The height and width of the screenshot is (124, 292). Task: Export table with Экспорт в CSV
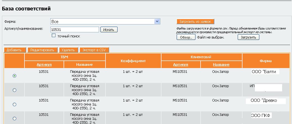point(94,50)
